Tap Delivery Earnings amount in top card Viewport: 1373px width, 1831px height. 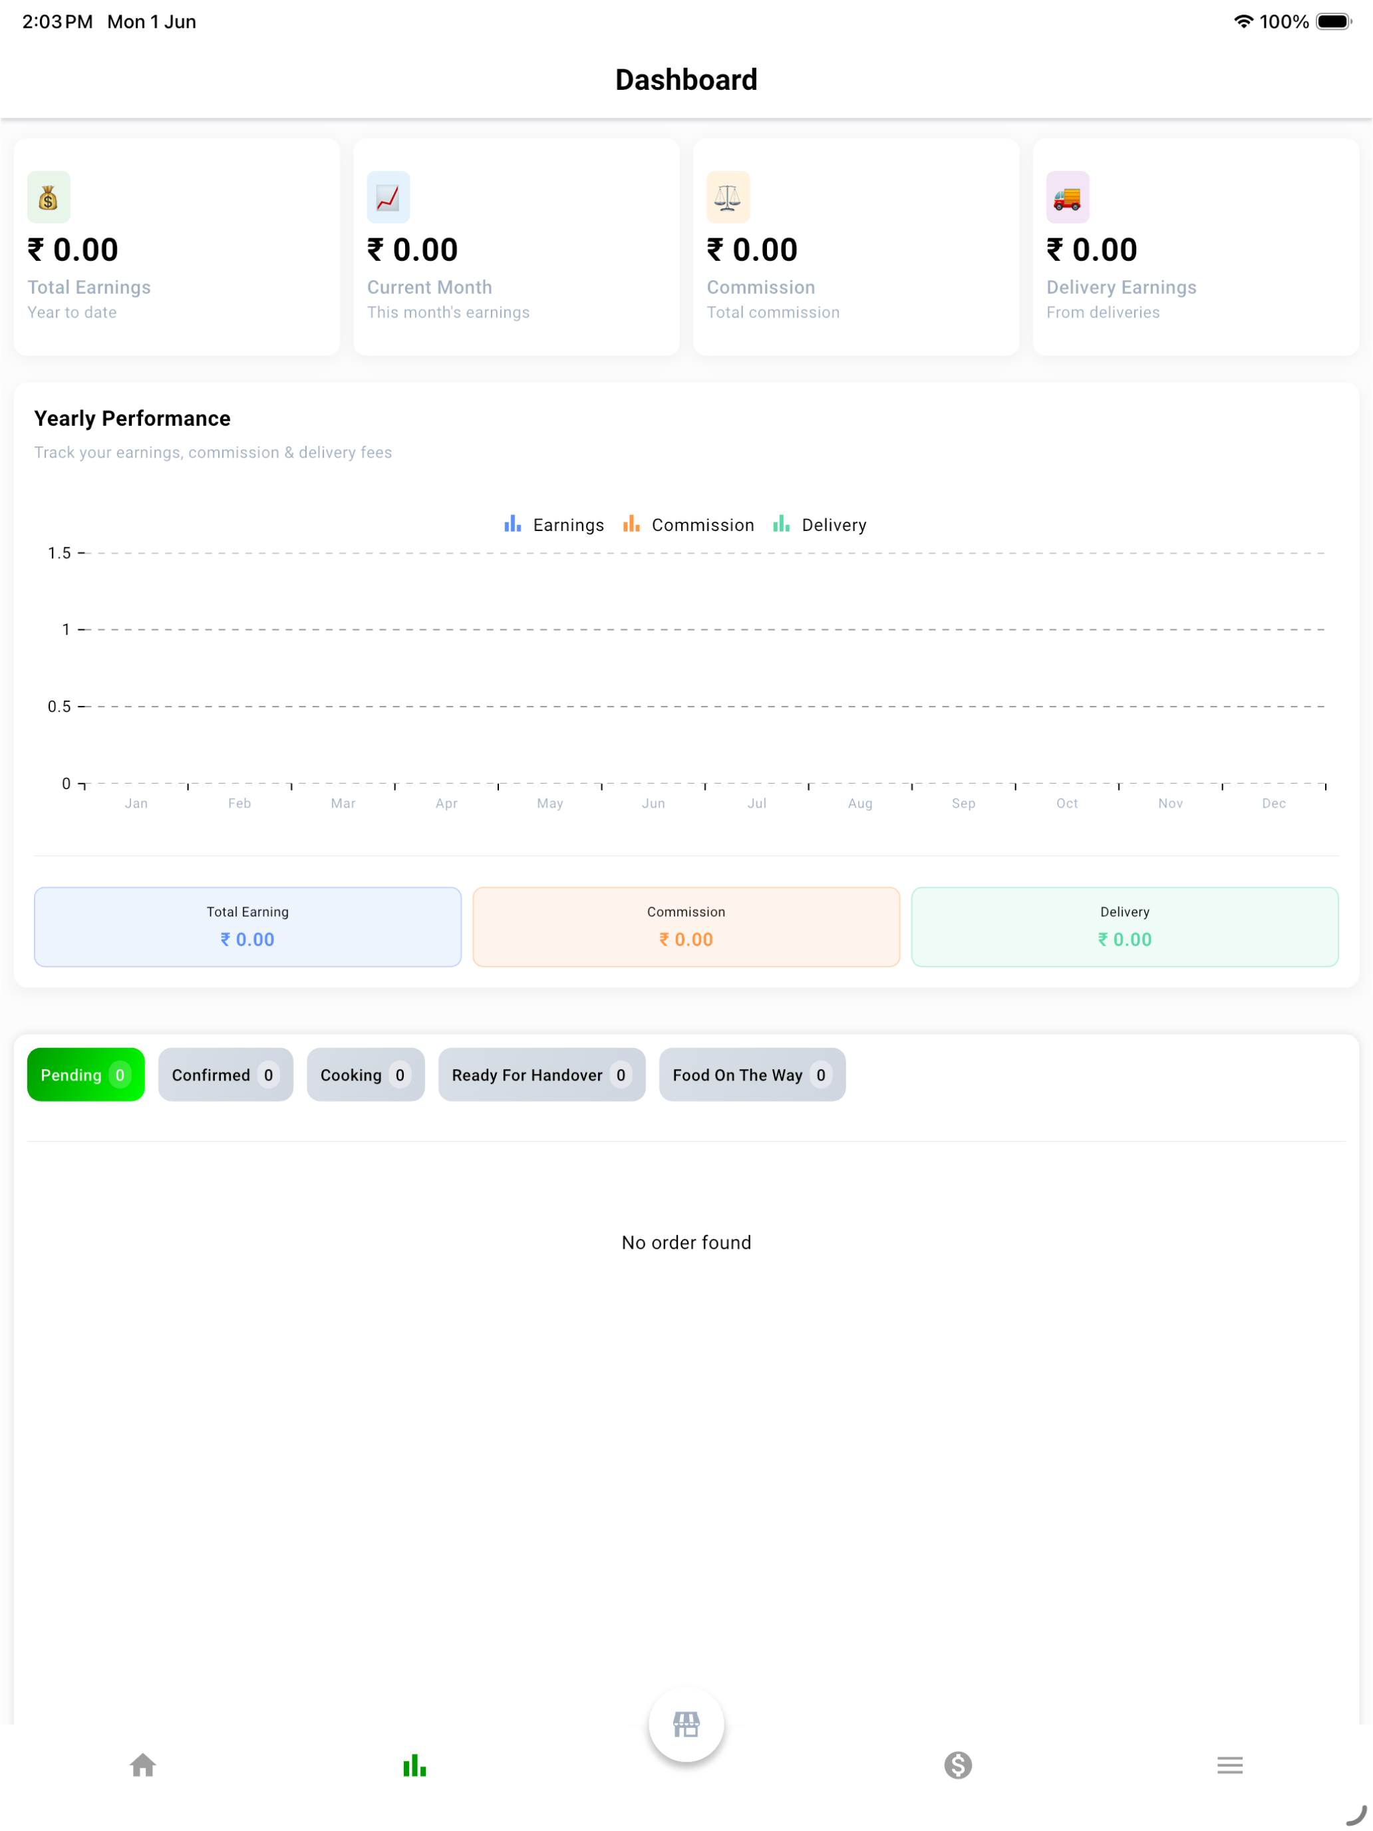point(1092,250)
